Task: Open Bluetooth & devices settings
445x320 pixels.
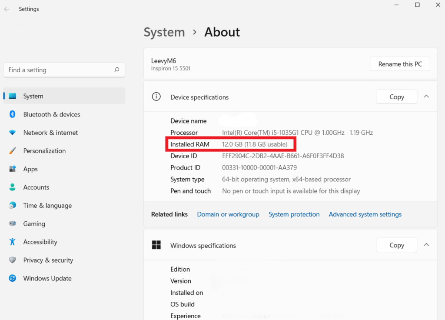Action: tap(51, 114)
